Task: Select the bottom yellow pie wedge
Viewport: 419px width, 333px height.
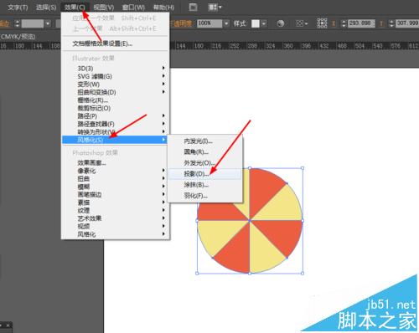Action: click(x=262, y=251)
